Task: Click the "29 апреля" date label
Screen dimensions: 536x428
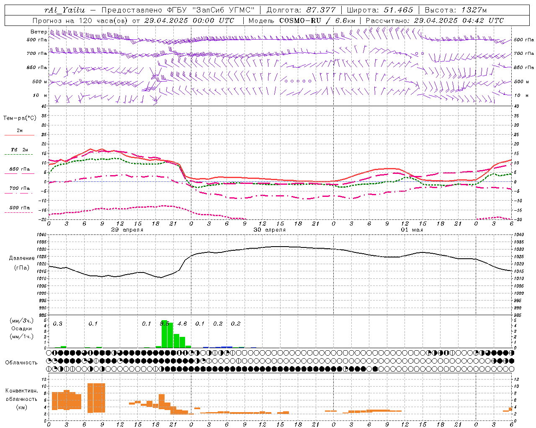Action: coord(127,229)
